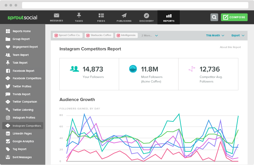
Task: Open the Feeds list icon
Action: [101, 15]
